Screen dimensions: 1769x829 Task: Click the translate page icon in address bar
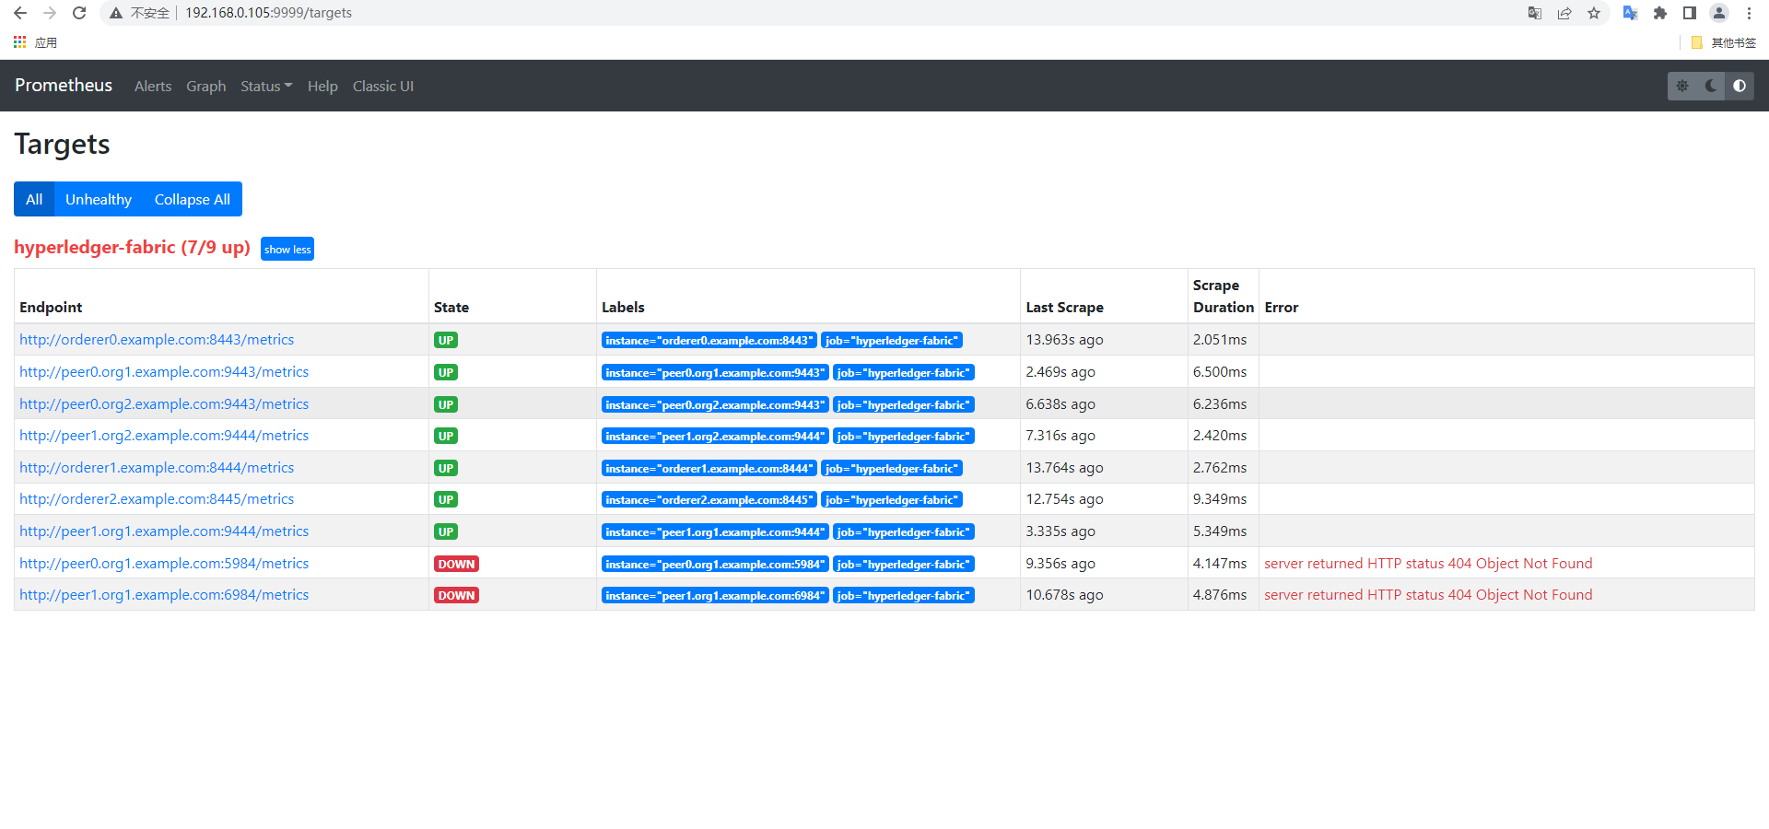1535,13
